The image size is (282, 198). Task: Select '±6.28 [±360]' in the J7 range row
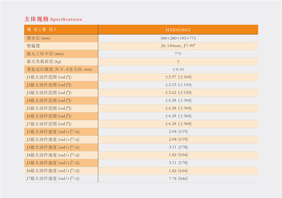[x=178, y=124]
